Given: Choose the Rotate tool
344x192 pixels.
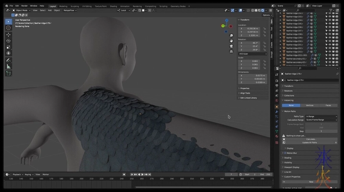Looking at the screenshot, I should (x=8, y=41).
